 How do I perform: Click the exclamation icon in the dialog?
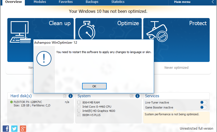44,59
